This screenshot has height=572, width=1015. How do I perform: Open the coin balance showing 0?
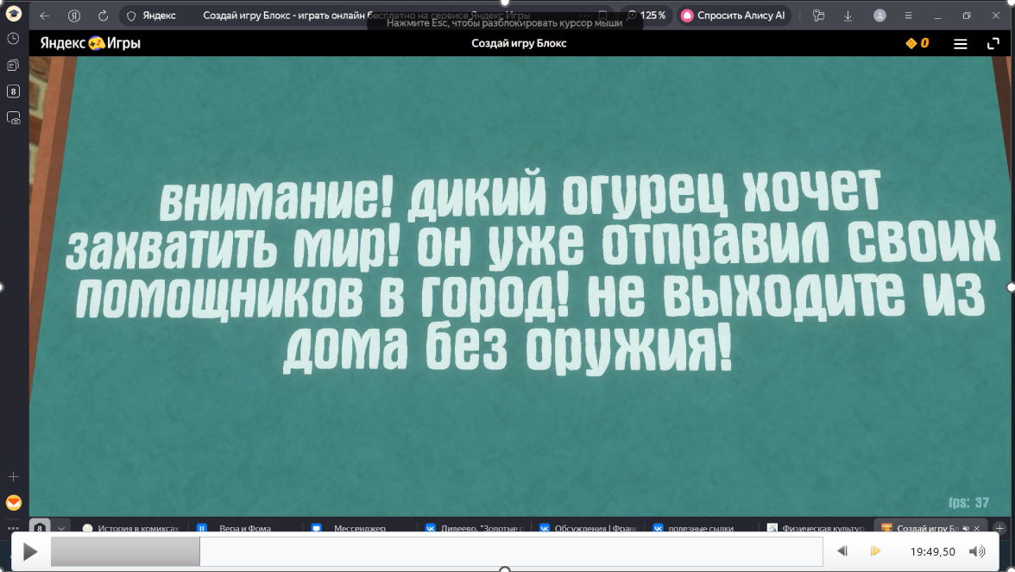point(917,43)
